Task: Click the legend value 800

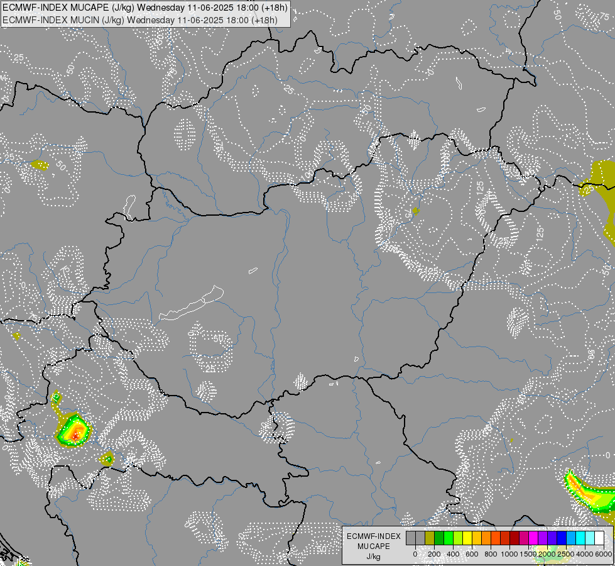Action: pyautogui.click(x=491, y=554)
